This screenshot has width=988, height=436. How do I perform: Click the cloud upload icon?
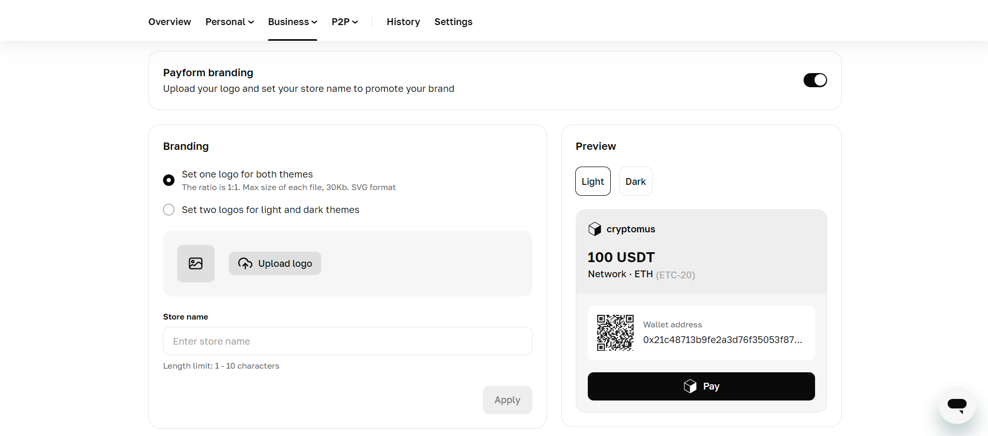click(245, 264)
